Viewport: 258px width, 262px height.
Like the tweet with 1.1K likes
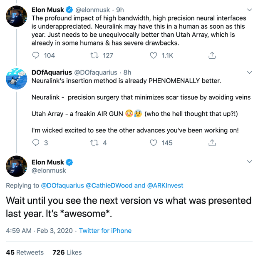coord(154,55)
